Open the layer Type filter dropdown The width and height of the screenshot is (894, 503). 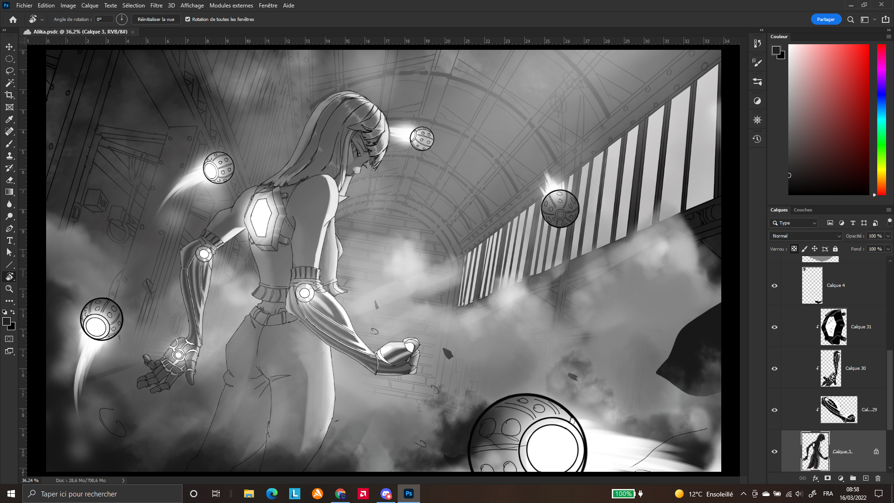794,223
